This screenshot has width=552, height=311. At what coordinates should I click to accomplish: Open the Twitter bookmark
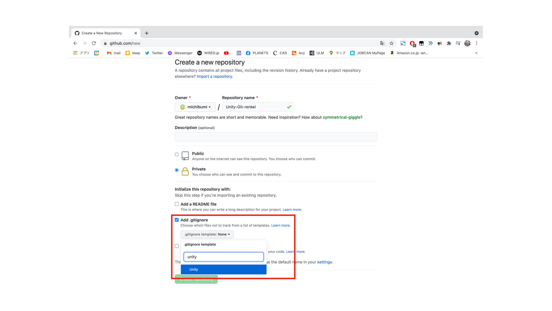[154, 53]
